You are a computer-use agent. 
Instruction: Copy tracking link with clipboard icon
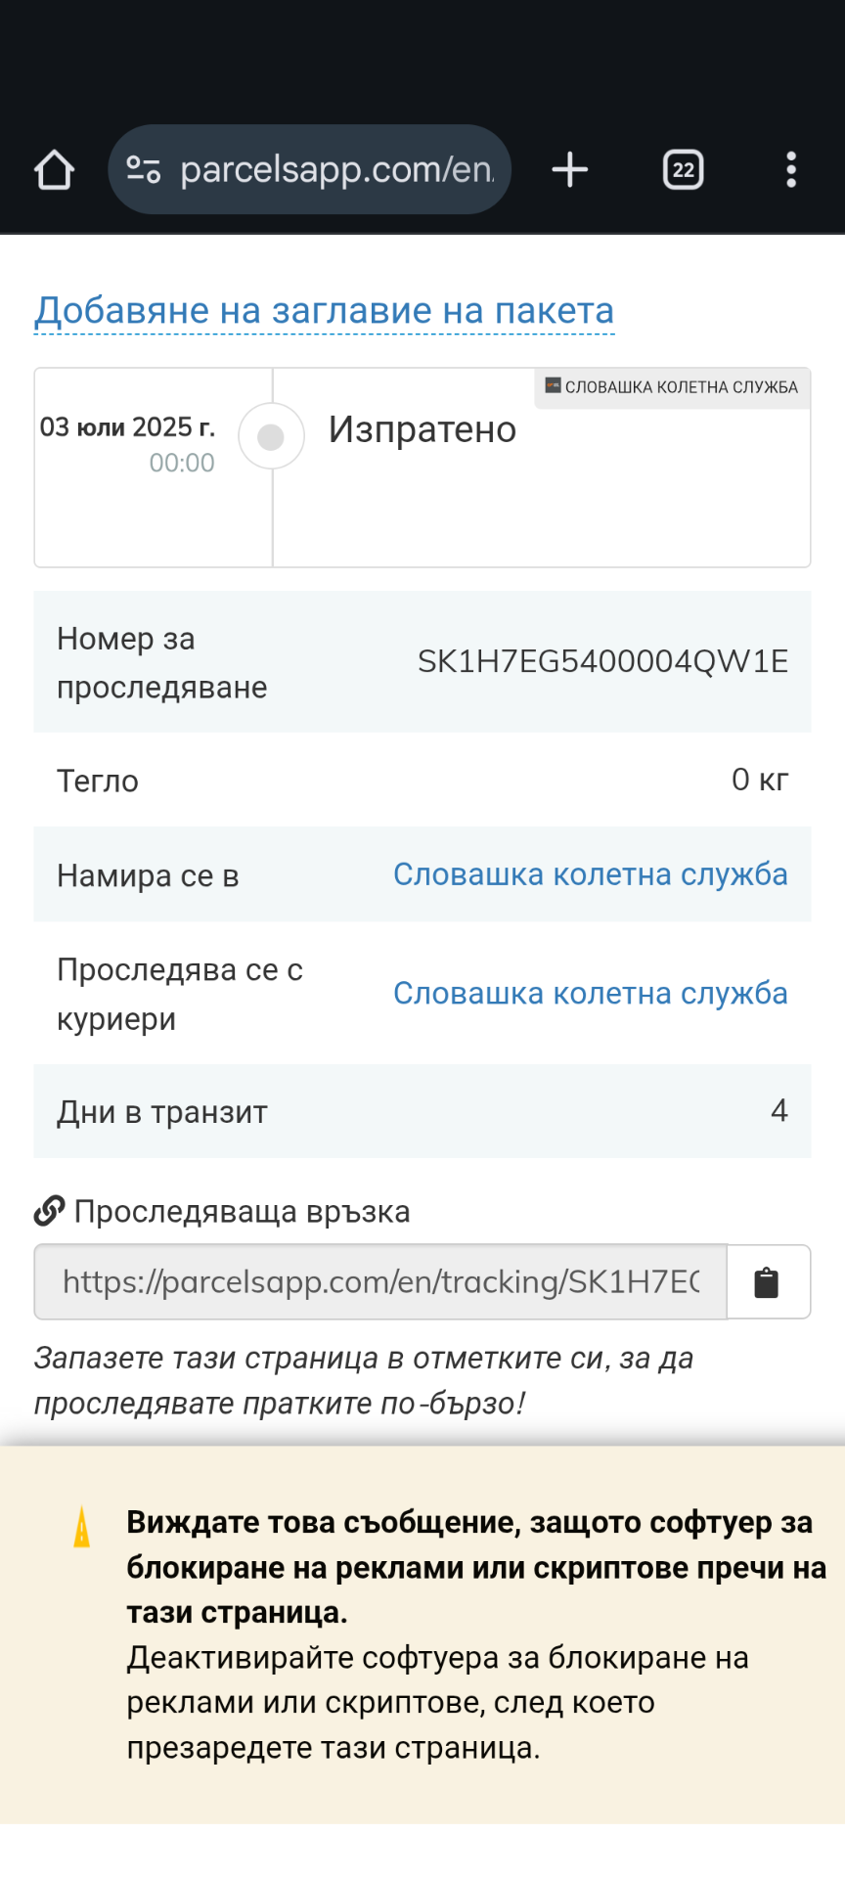click(767, 1282)
